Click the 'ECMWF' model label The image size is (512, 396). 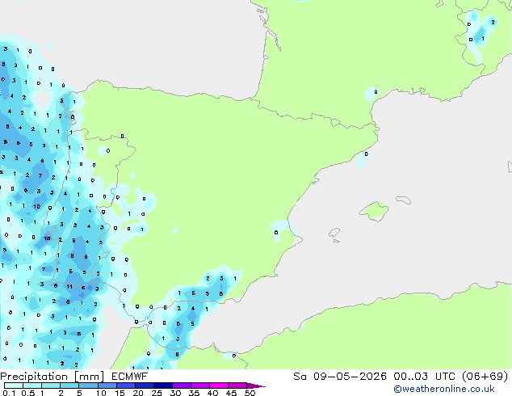point(130,377)
